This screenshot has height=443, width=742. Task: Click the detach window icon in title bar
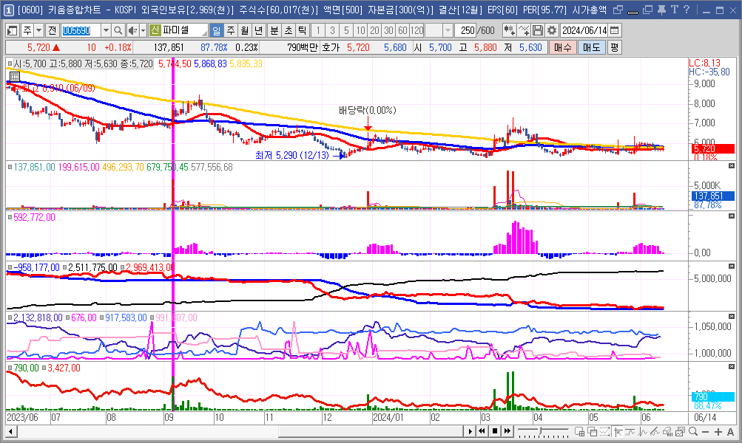point(618,10)
